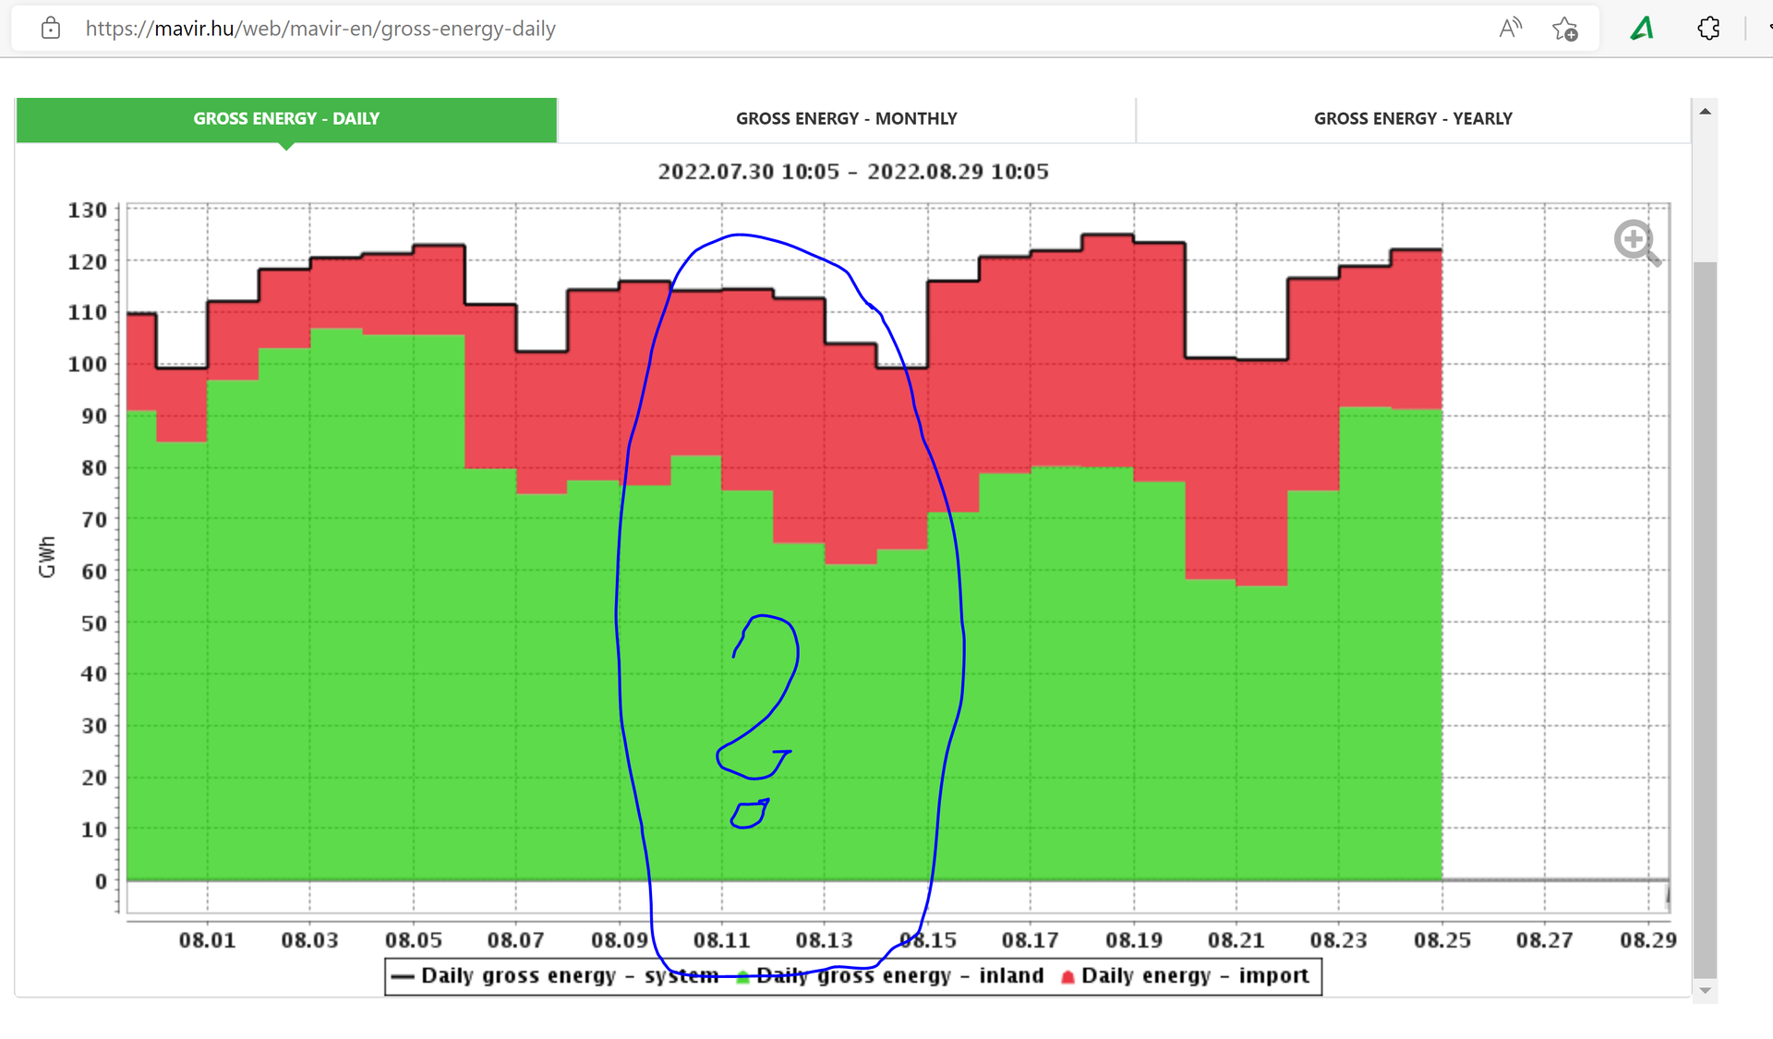Click the green inland legend marker

(x=743, y=977)
